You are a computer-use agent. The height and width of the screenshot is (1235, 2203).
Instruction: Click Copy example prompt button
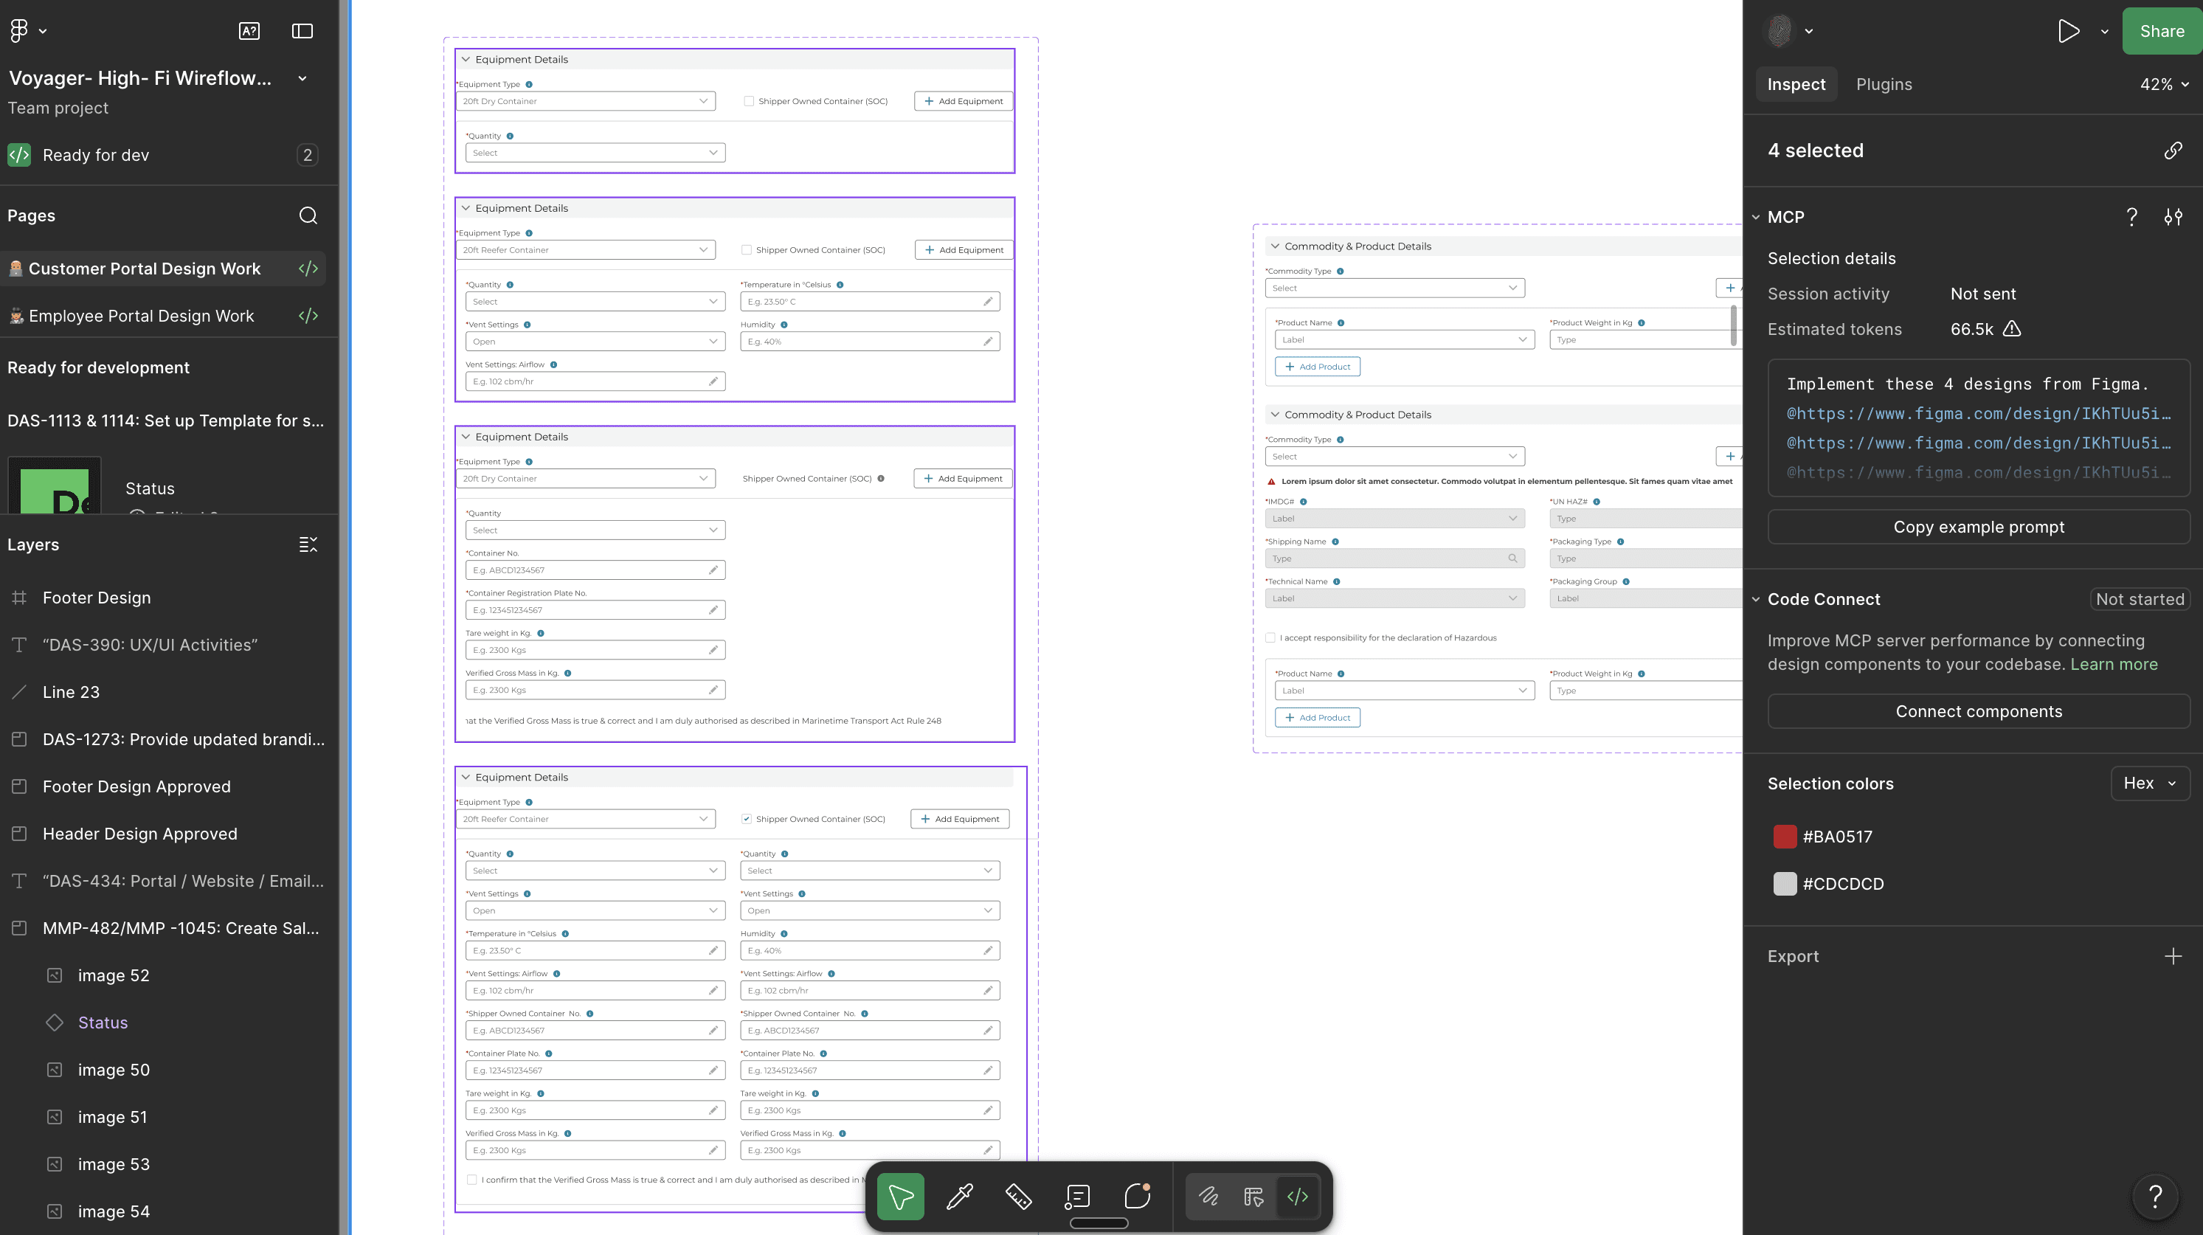(x=1978, y=527)
